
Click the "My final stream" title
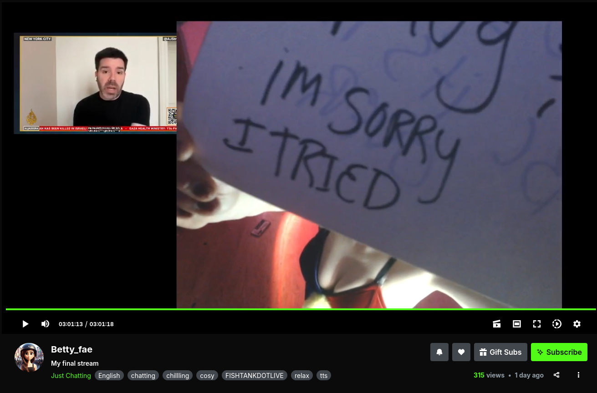click(75, 363)
